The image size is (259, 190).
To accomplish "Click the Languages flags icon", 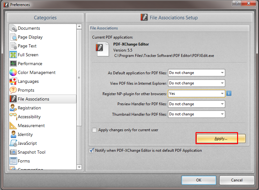I will (x=13, y=81).
